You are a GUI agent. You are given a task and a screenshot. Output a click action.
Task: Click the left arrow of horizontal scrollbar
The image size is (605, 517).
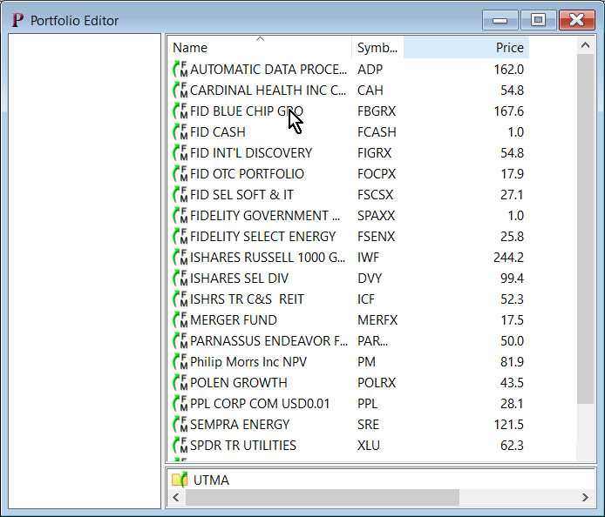point(176,497)
